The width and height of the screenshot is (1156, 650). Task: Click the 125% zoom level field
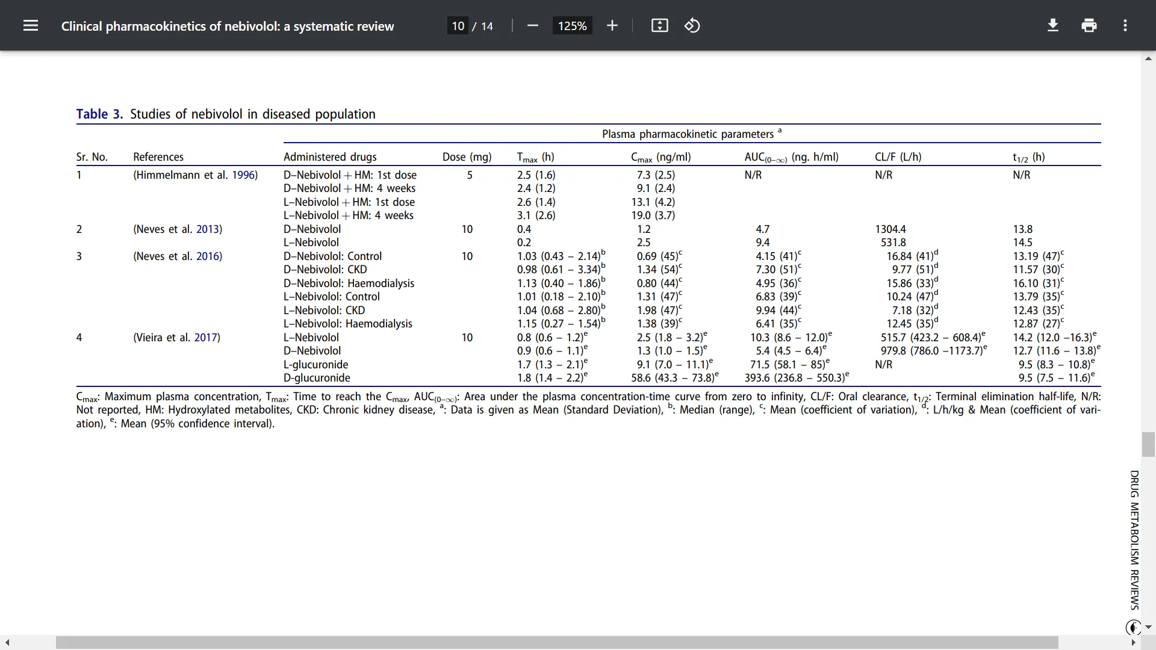point(572,26)
